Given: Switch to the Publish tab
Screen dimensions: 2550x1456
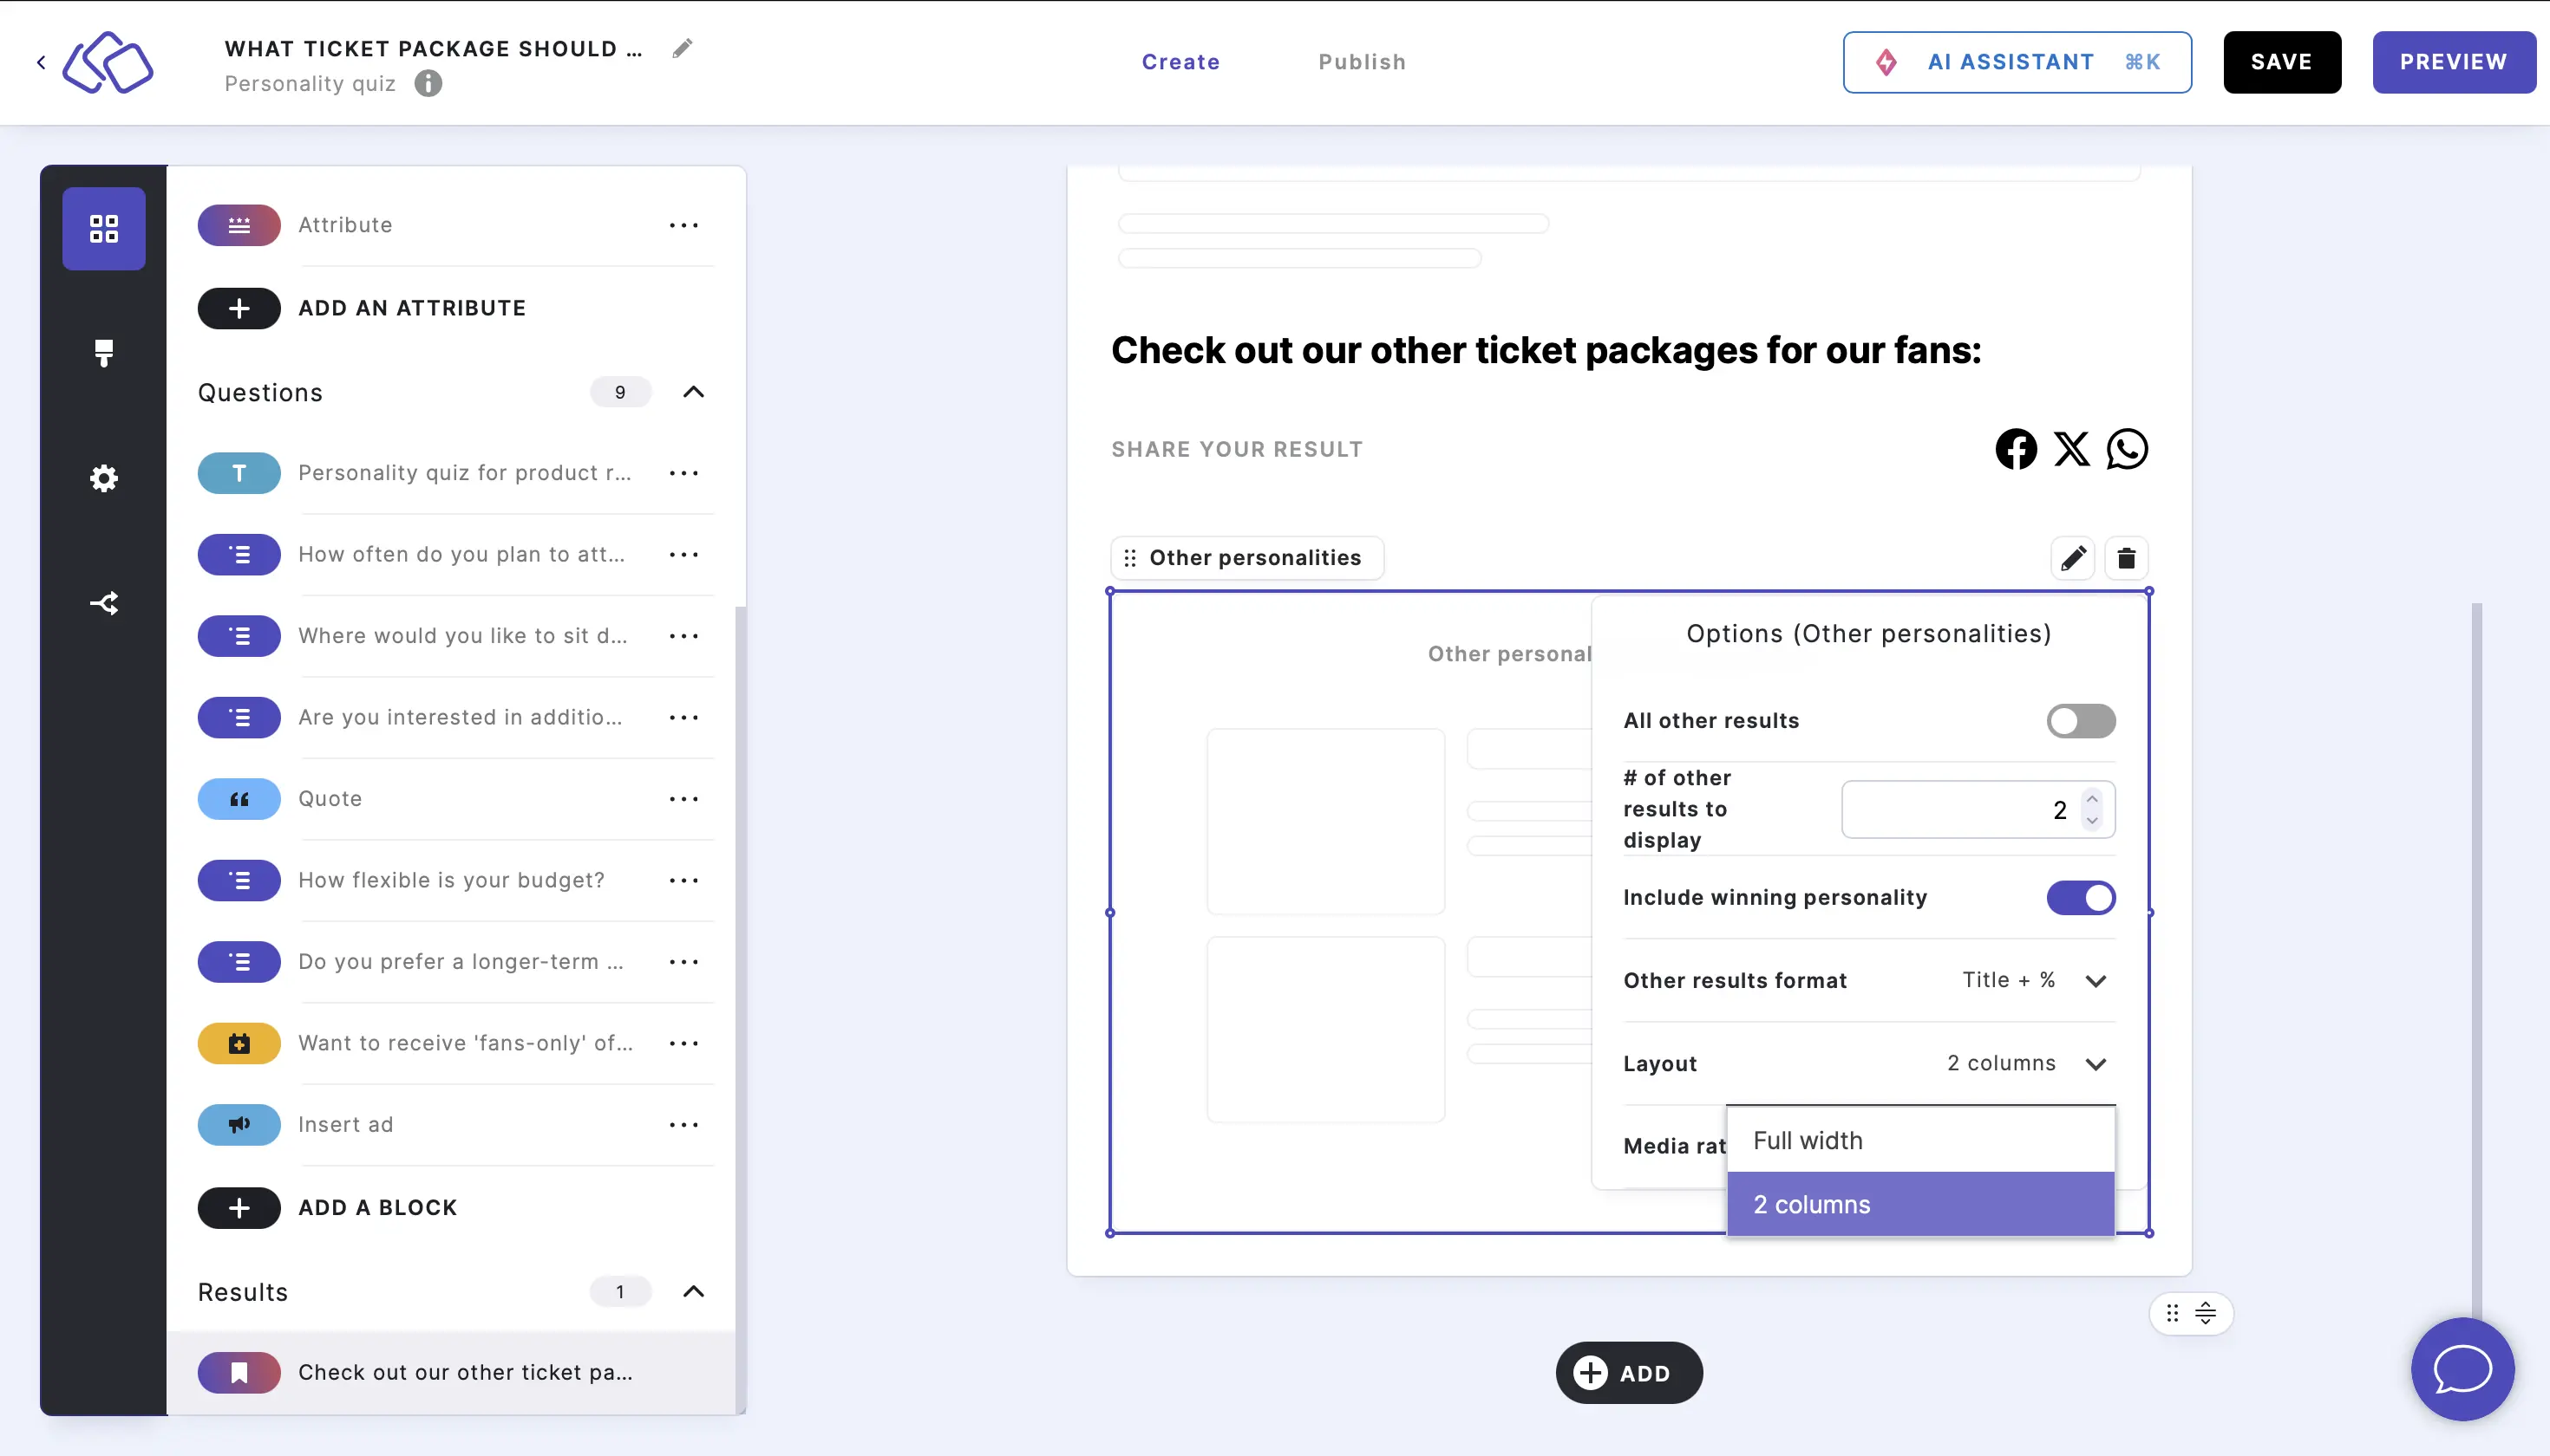Looking at the screenshot, I should 1363,62.
